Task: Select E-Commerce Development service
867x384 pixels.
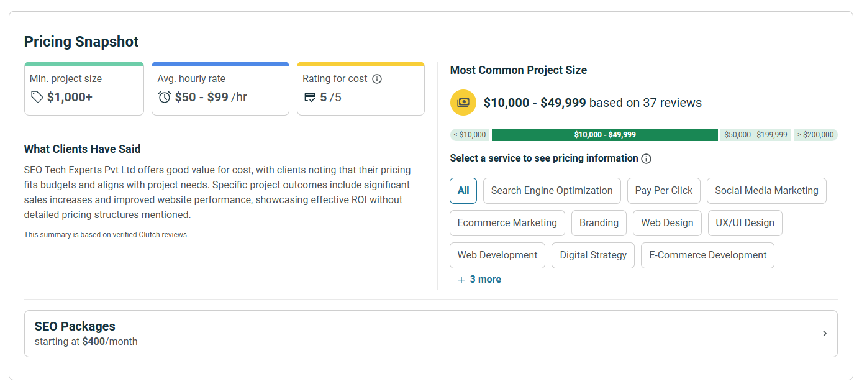Action: (x=707, y=255)
